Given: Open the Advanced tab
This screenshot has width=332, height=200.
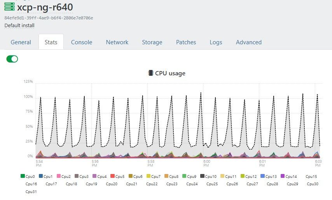Looking at the screenshot, I should [x=249, y=42].
